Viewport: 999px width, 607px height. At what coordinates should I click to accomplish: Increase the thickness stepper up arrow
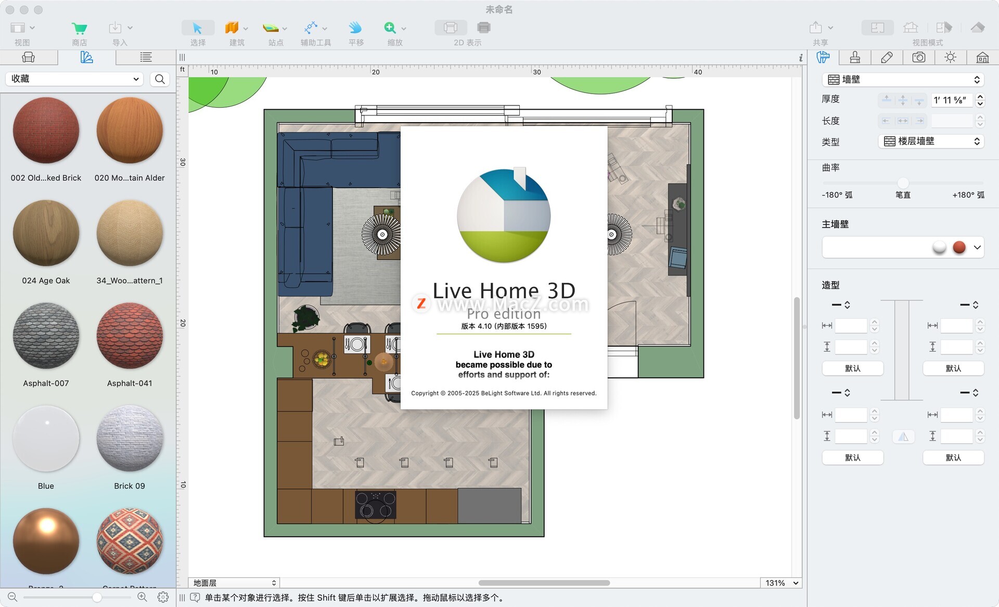tap(980, 96)
